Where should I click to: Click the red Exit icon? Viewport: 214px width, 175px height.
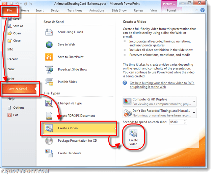10,115
